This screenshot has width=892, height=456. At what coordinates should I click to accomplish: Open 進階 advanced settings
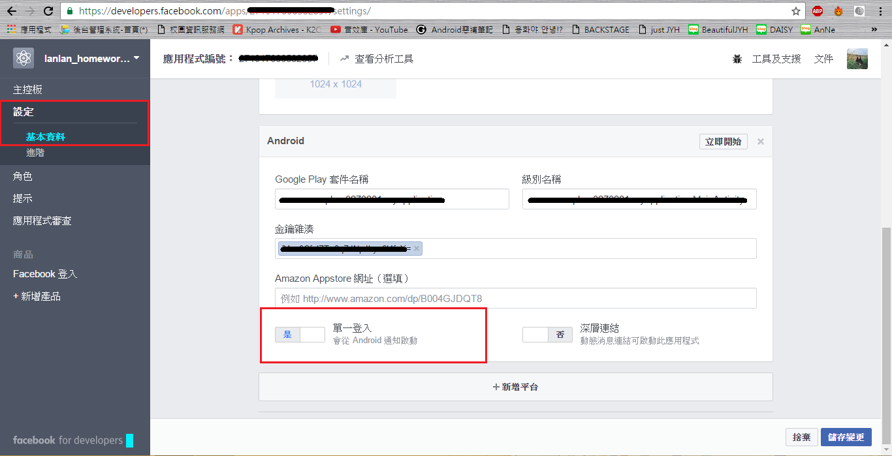[35, 152]
